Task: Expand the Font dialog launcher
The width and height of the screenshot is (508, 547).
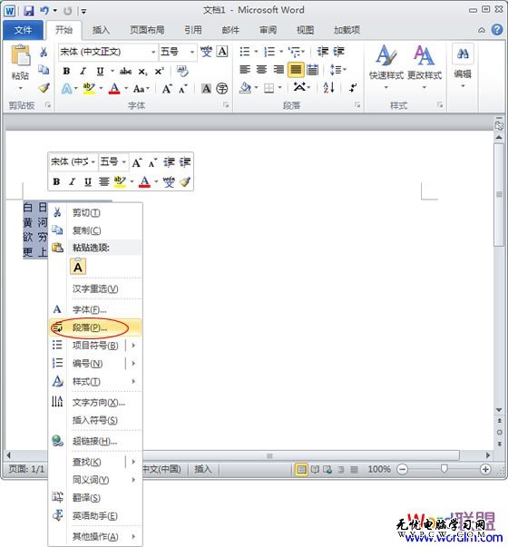Action: [x=226, y=104]
